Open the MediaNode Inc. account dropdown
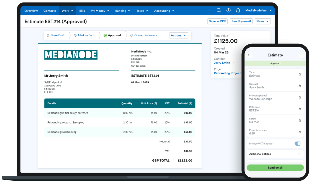This screenshot has width=311, height=181. (258, 11)
